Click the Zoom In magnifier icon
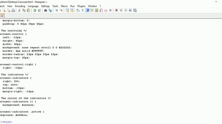The height and width of the screenshot is (124, 222). 56,10
